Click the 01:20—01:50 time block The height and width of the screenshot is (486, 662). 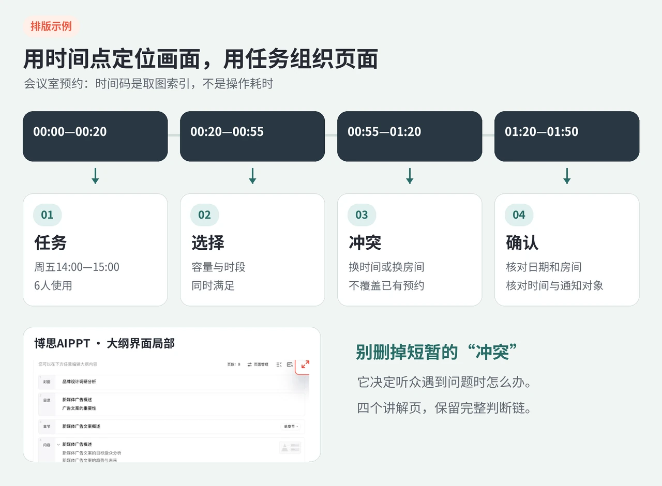click(567, 136)
